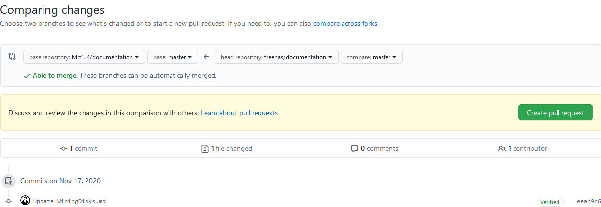The height and width of the screenshot is (207, 601).
Task: Click the commit icon beside 1 commit
Action: coord(63,148)
